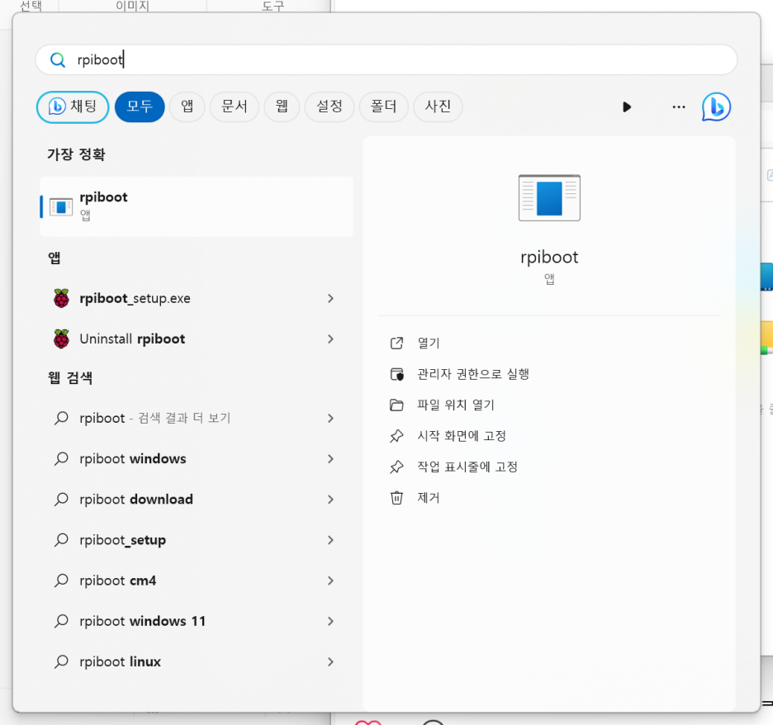The image size is (773, 725).
Task: Click the open icon next to 열기
Action: [x=397, y=343]
